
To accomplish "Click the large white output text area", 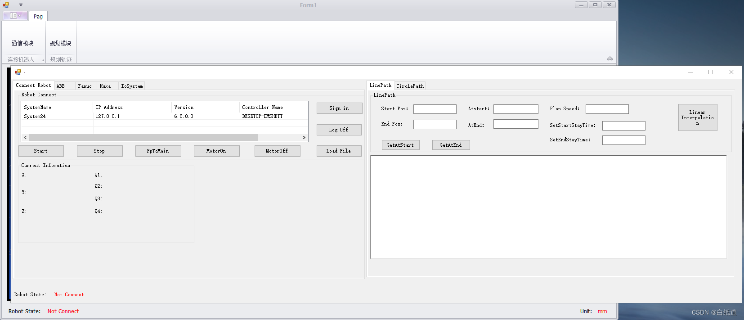I will click(x=548, y=207).
